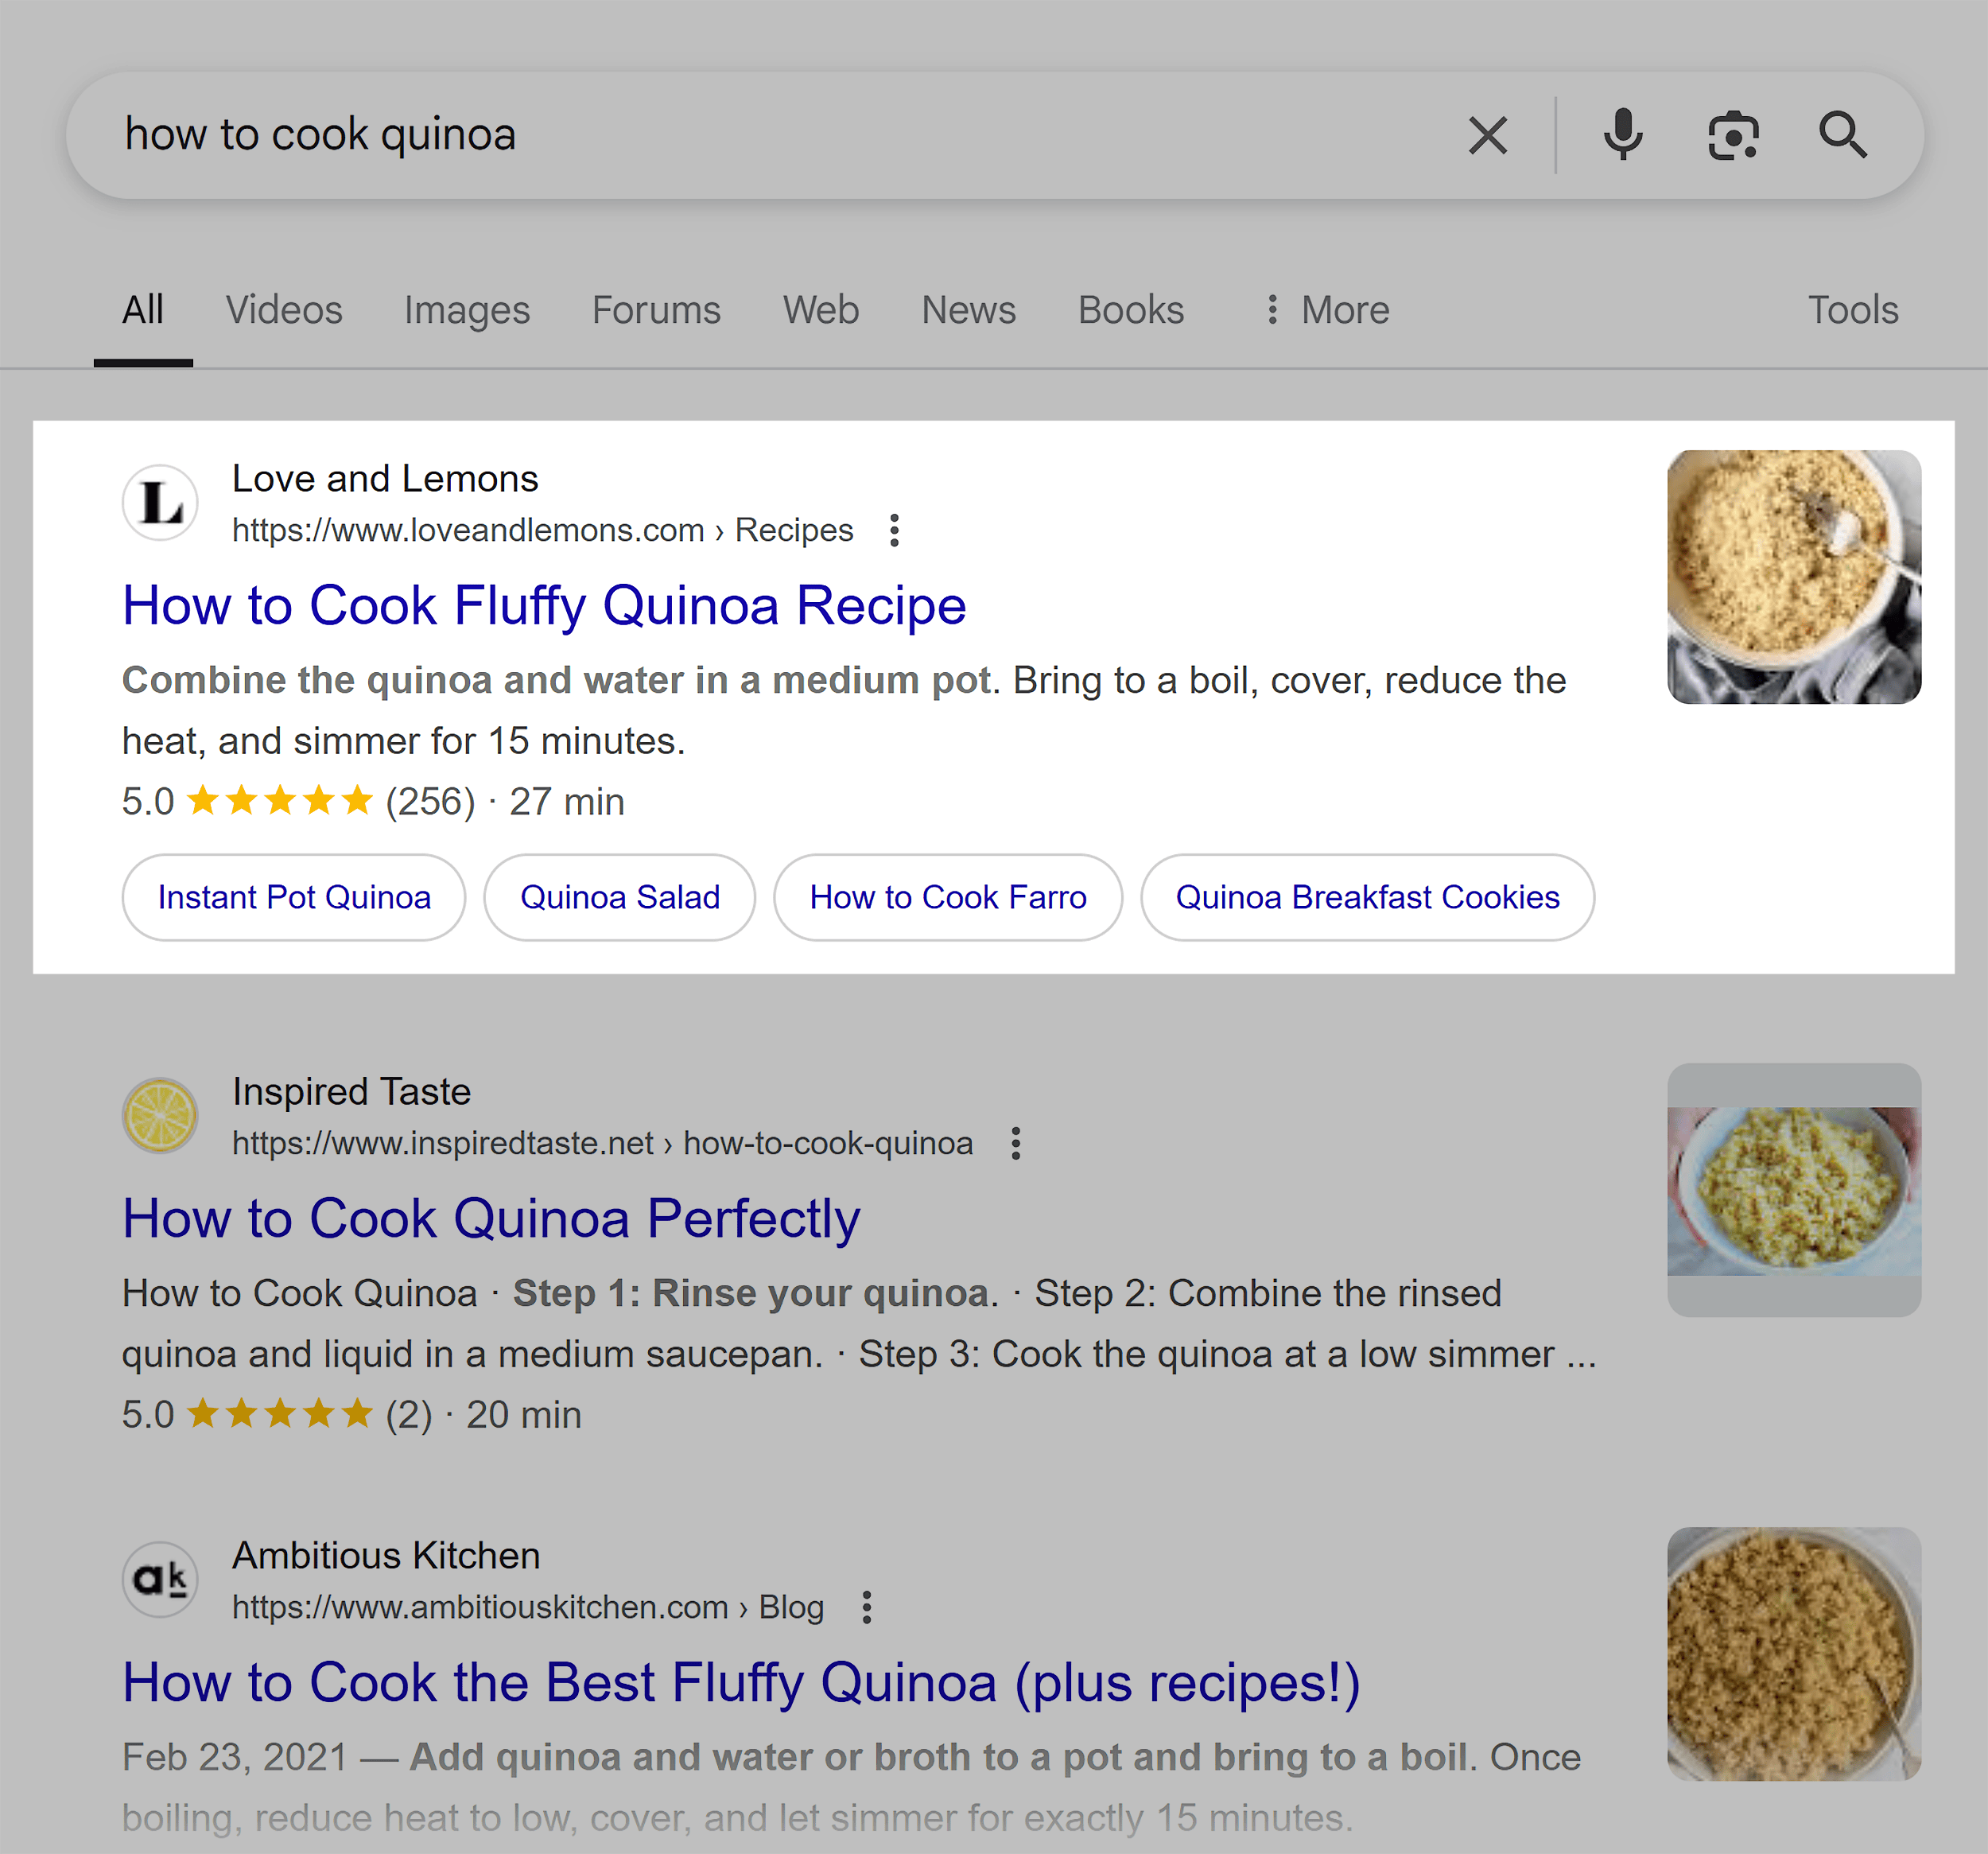This screenshot has width=1988, height=1854.
Task: Click the 'Quinoa Breakfast Cookies' chip
Action: click(x=1367, y=897)
